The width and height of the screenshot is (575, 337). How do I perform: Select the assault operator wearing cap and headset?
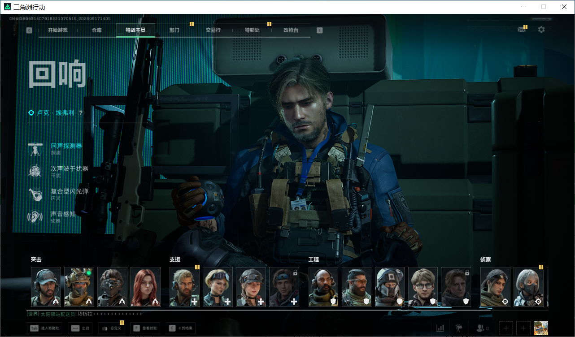[x=46, y=287]
